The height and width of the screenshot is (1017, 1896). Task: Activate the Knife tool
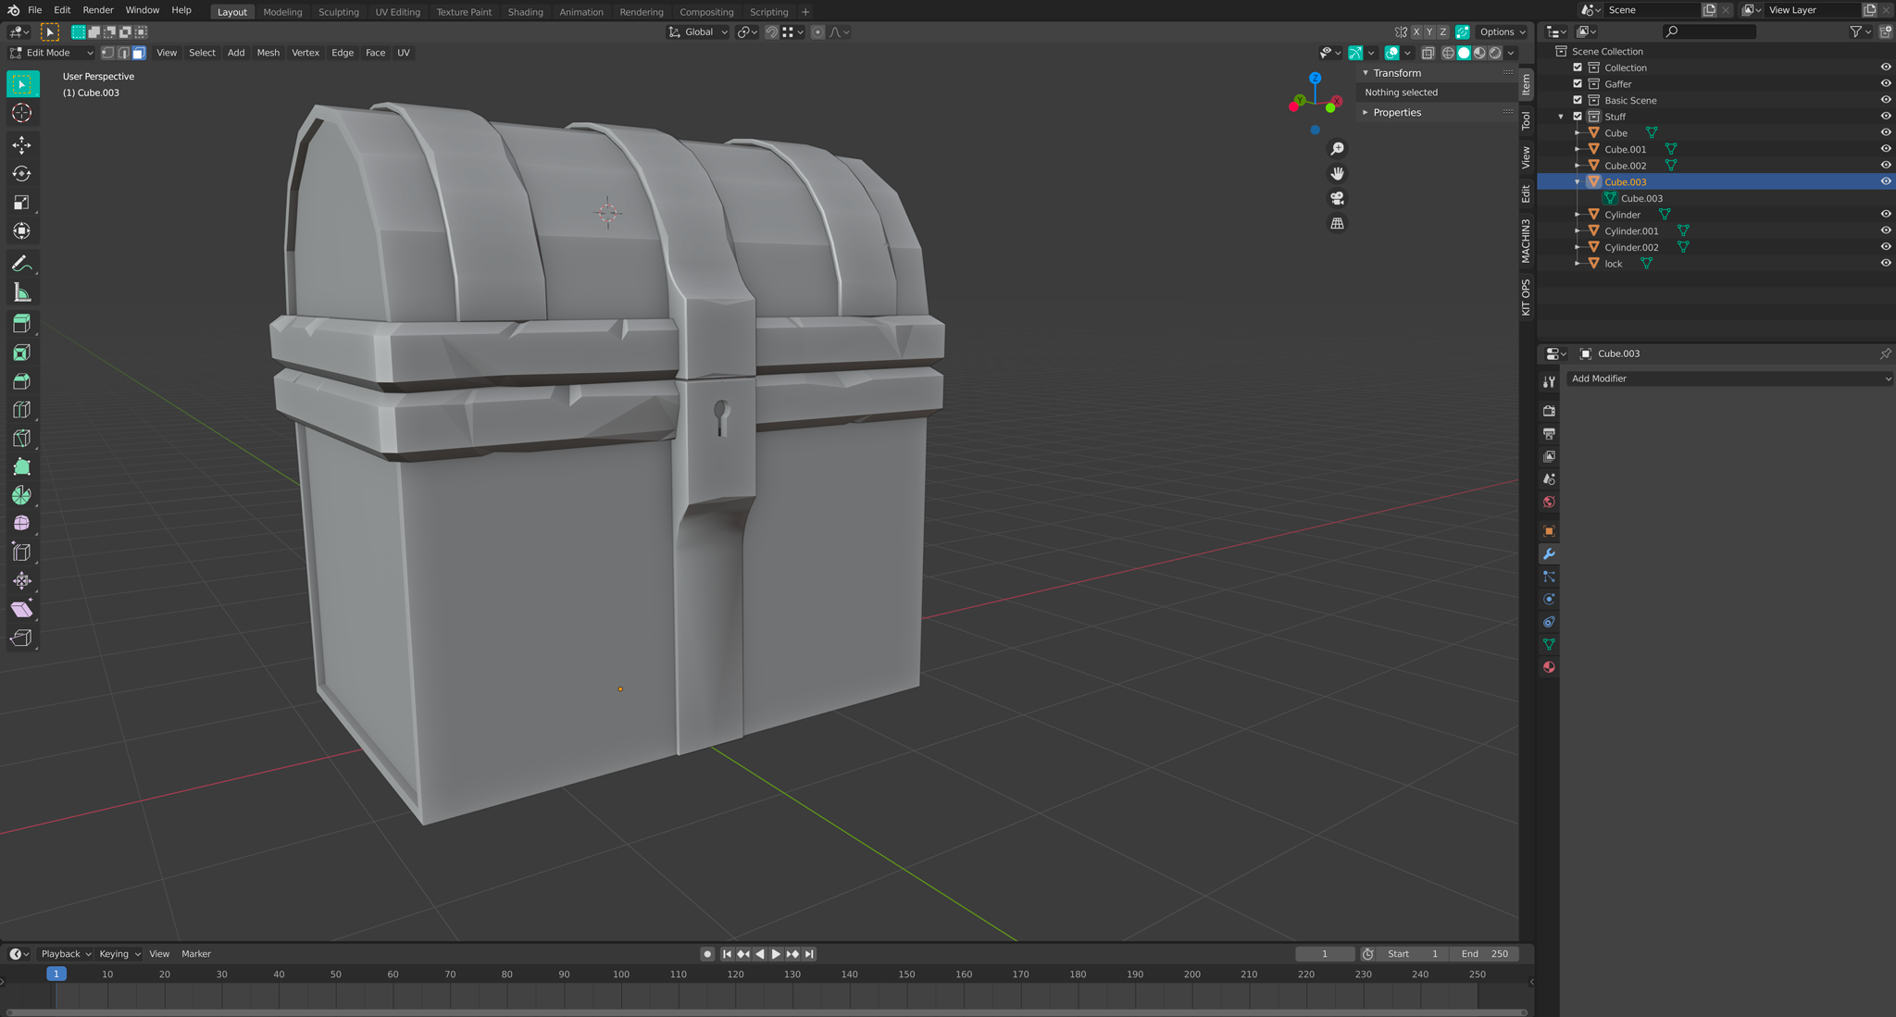(21, 439)
